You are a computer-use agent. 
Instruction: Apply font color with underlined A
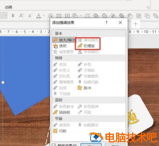click(x=39, y=16)
